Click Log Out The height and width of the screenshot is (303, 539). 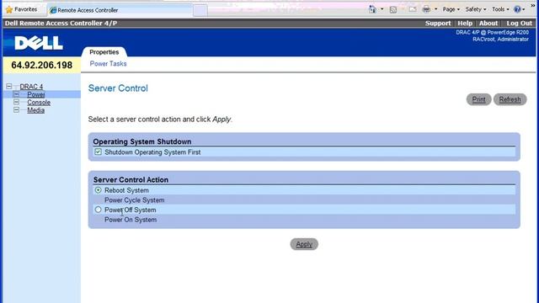(519, 23)
